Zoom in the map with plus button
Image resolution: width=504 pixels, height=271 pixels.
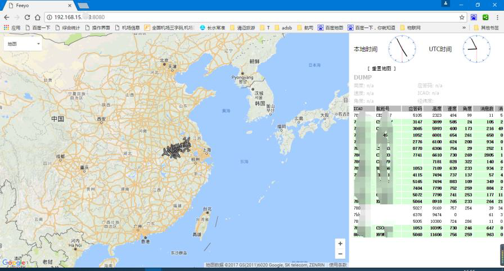(340, 244)
